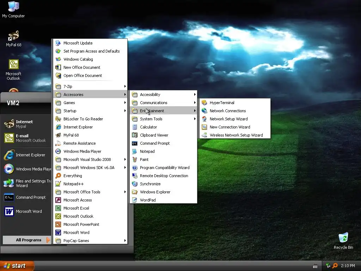Launch Microsoft Access
Image resolution: width=361 pixels, height=271 pixels.
(90, 200)
